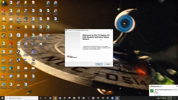Open the volume control in the tray
178x100 pixels.
tap(161, 98)
